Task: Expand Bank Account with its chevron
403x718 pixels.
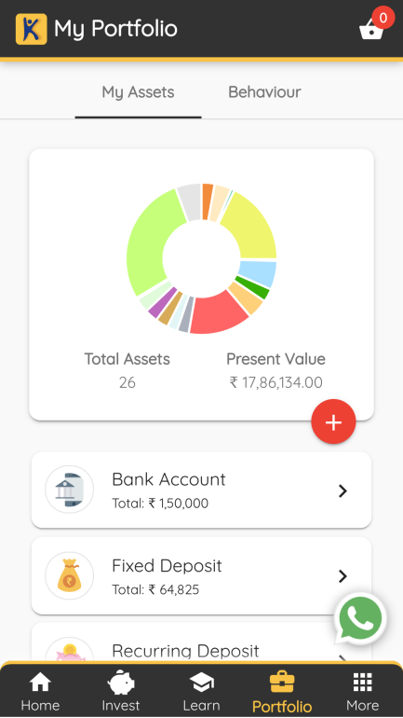Action: (x=343, y=490)
